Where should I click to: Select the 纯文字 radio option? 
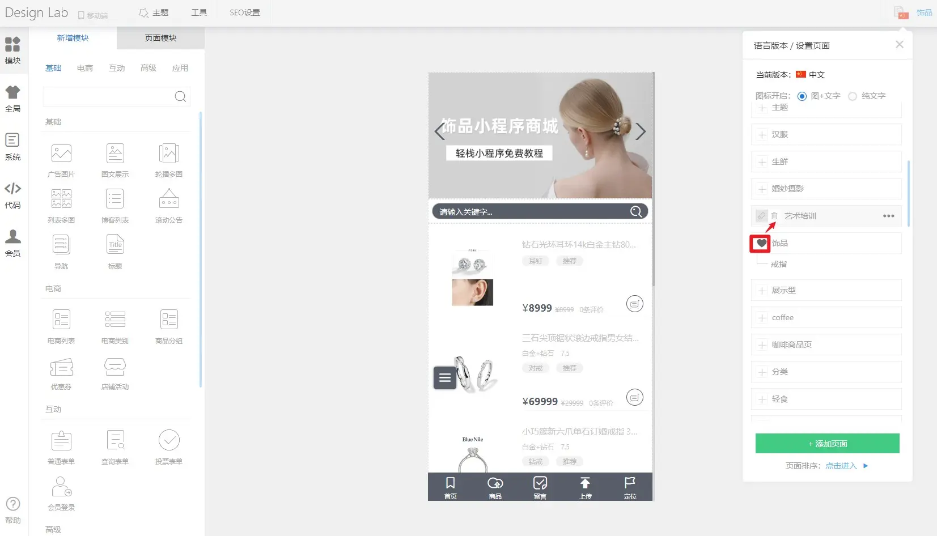tap(853, 96)
